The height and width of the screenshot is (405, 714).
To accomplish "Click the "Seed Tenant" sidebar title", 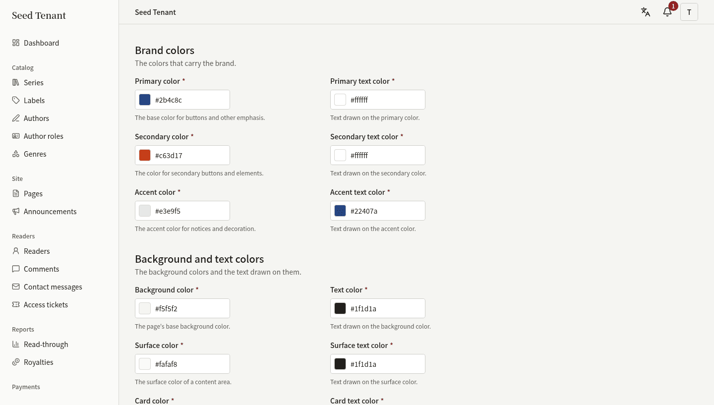I will (39, 15).
